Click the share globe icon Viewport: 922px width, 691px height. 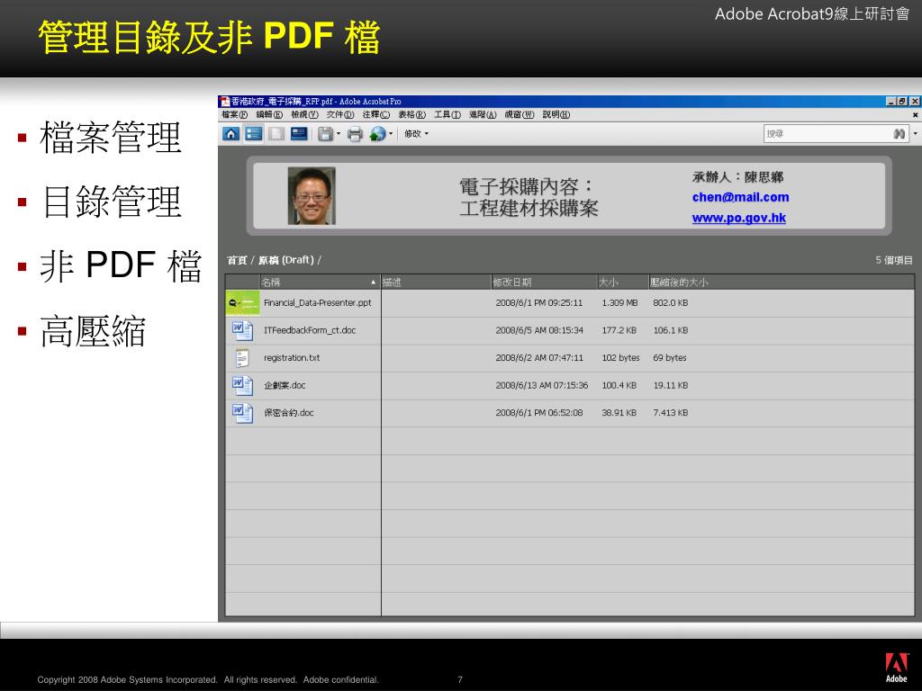coord(377,135)
